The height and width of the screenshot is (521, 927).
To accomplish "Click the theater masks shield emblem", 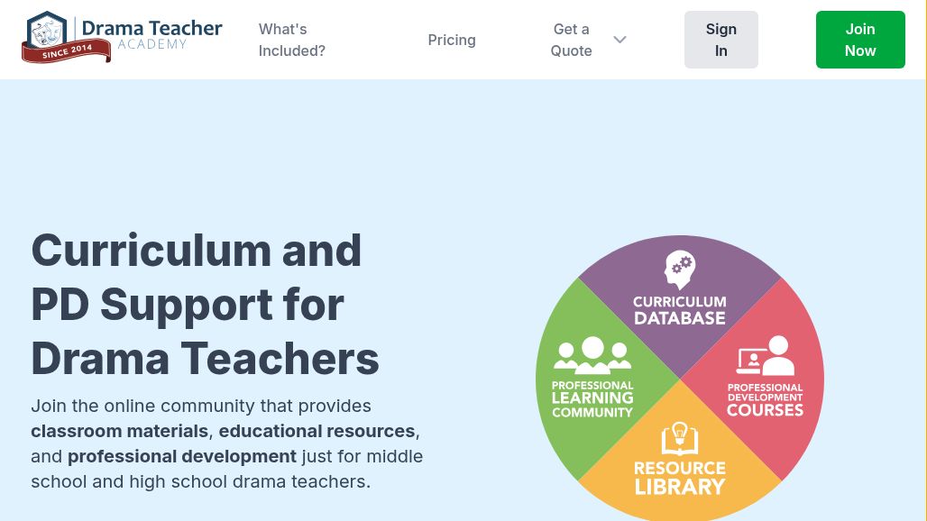I will pos(47,32).
